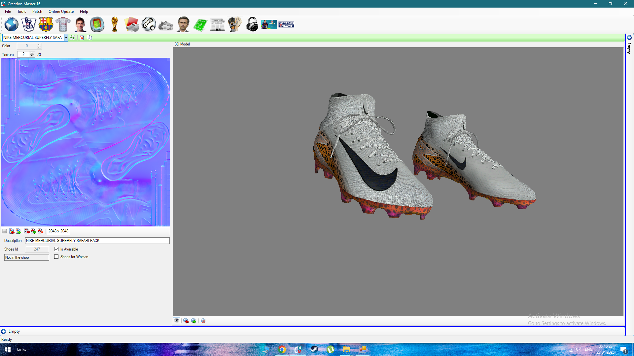This screenshot has height=356, width=634.
Task: Clone the current shoe entry
Action: click(89, 38)
